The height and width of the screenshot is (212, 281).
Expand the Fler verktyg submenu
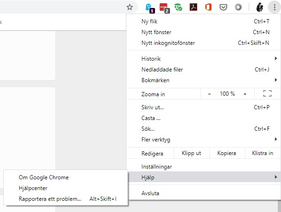pyautogui.click(x=204, y=140)
